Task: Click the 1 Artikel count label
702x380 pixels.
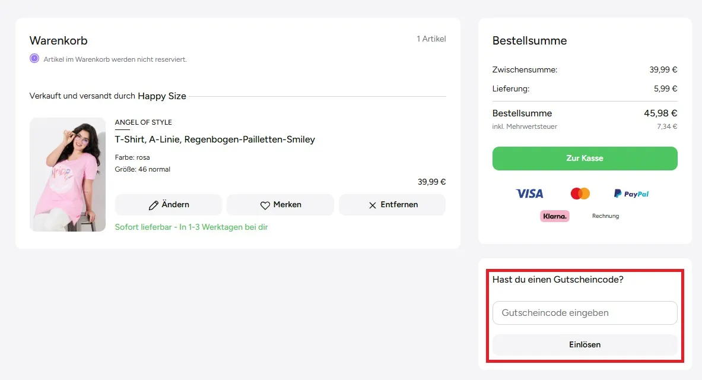Action: pos(431,39)
